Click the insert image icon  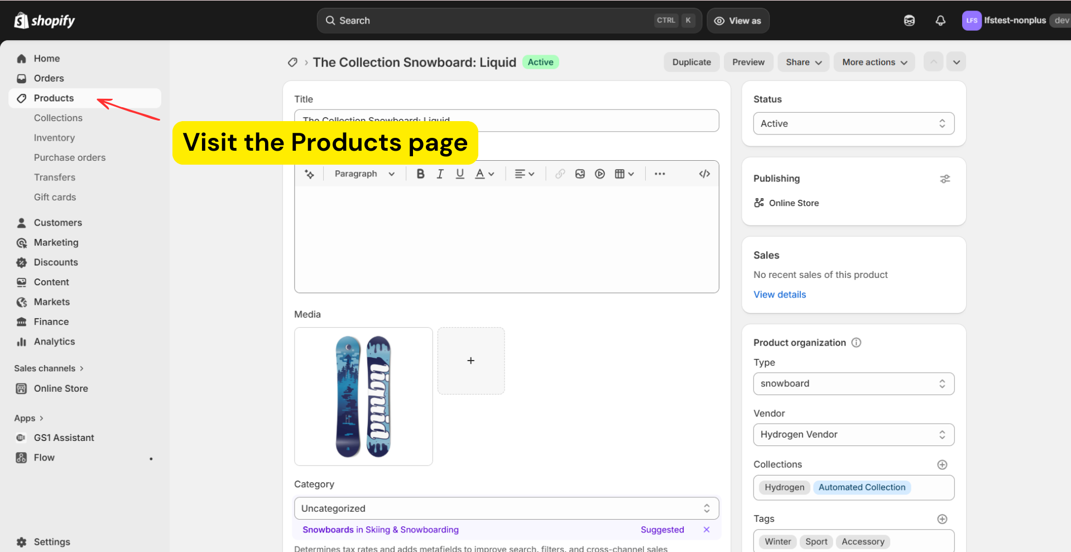click(x=580, y=174)
